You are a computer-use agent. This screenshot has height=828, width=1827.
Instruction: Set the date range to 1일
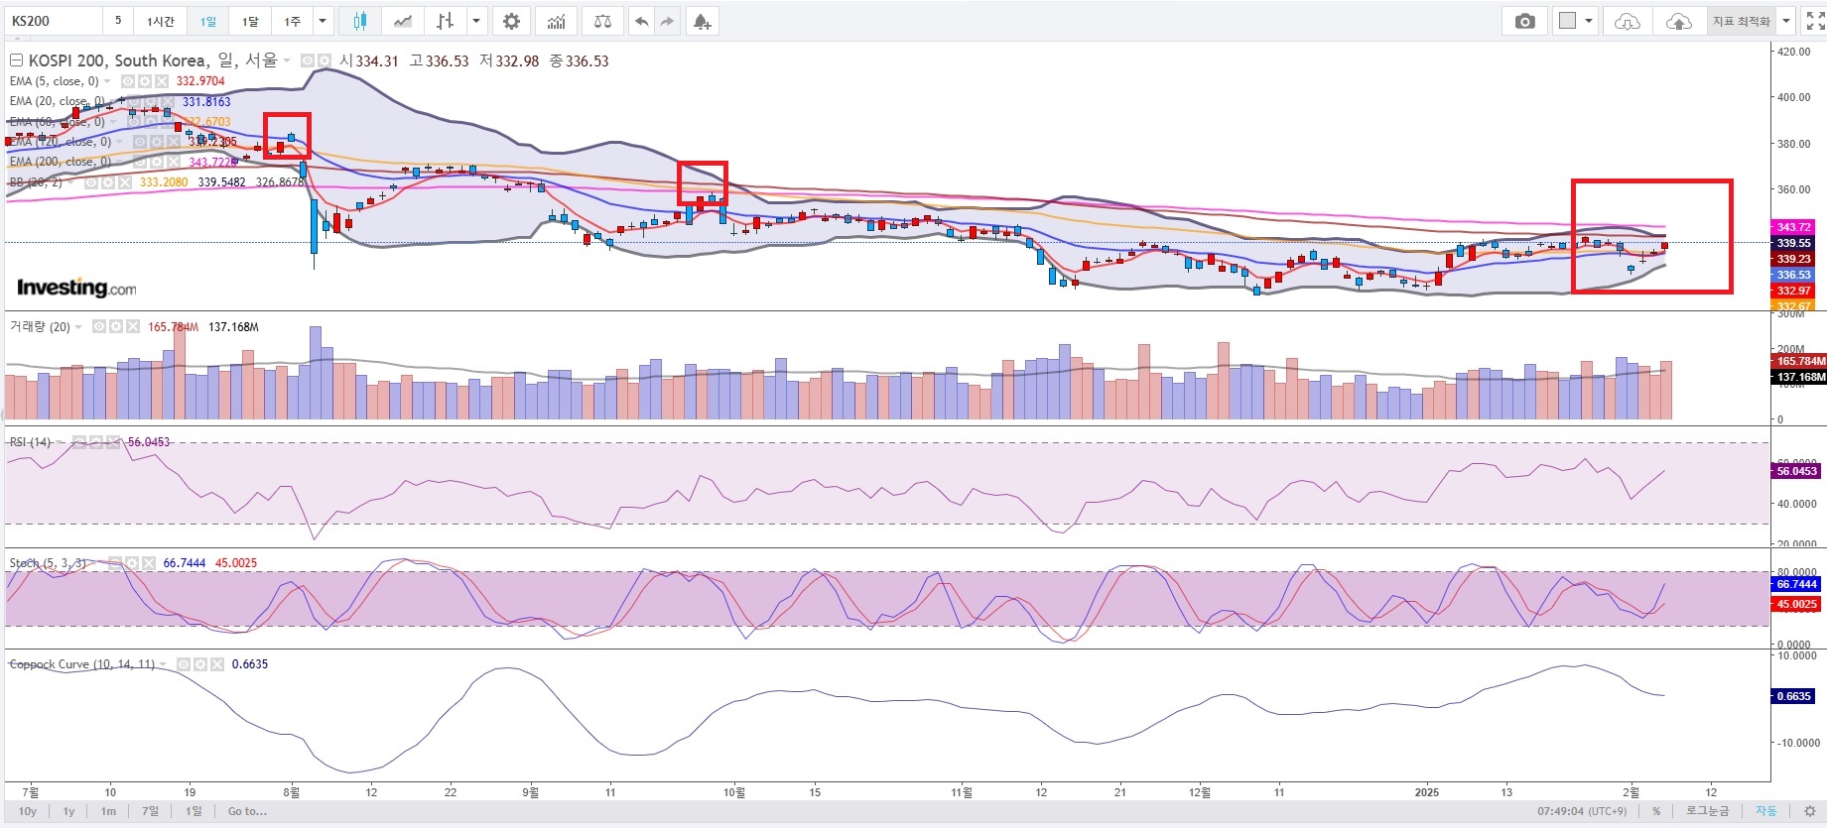194,811
